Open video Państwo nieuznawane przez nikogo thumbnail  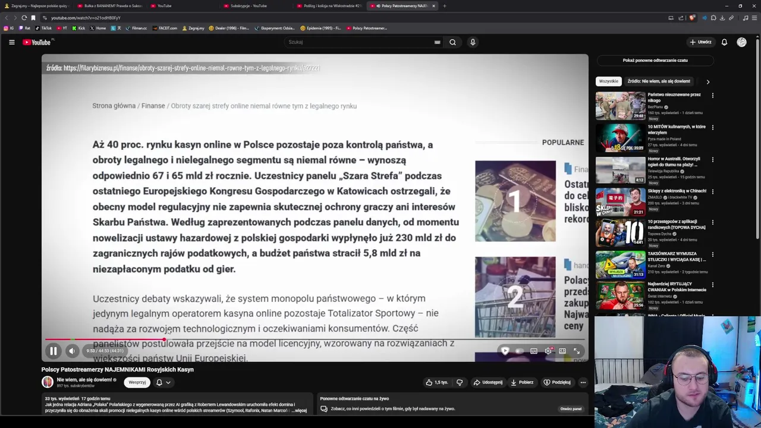pos(620,106)
